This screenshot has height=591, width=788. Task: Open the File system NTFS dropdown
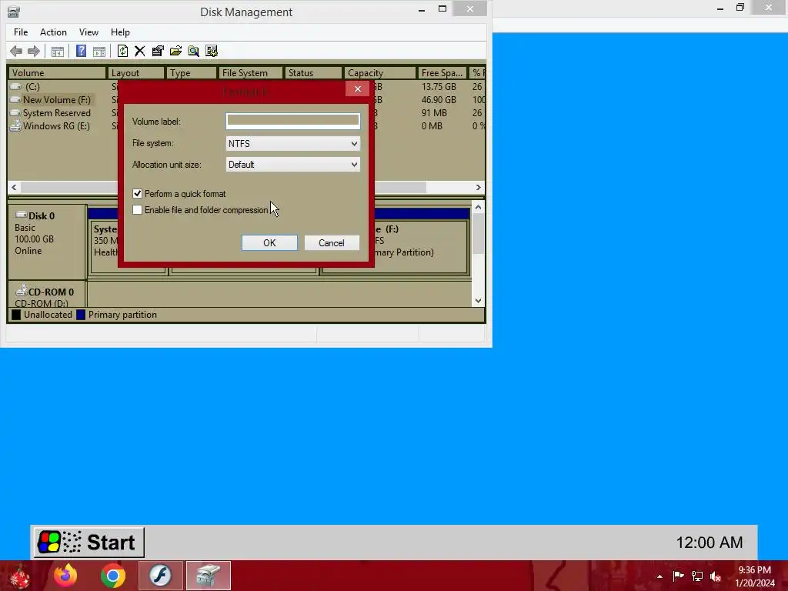click(x=293, y=144)
